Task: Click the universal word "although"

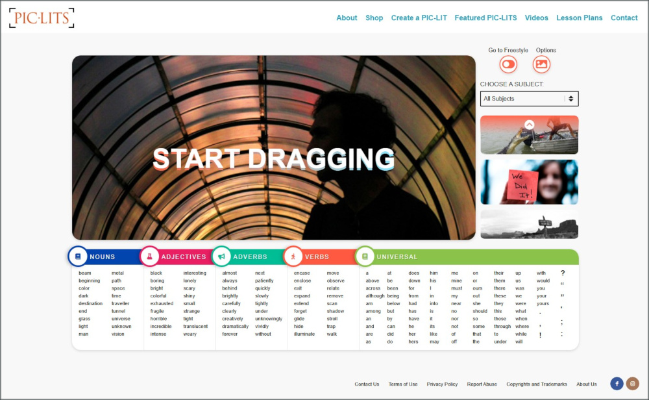Action: click(375, 296)
